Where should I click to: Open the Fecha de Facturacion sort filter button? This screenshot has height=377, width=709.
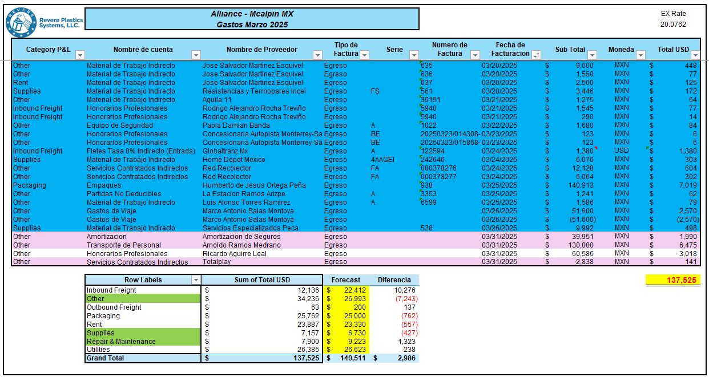coord(536,55)
